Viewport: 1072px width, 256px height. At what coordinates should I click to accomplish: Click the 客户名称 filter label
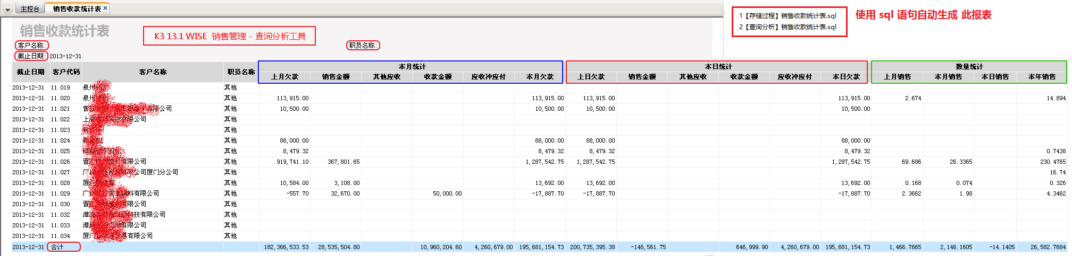tap(31, 46)
